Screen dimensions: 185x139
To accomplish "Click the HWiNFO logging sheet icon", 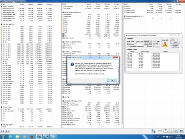I will (x=171, y=131).
